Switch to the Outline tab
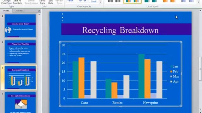Image resolution: width=202 pixels, height=113 pixels. pos(19,11)
